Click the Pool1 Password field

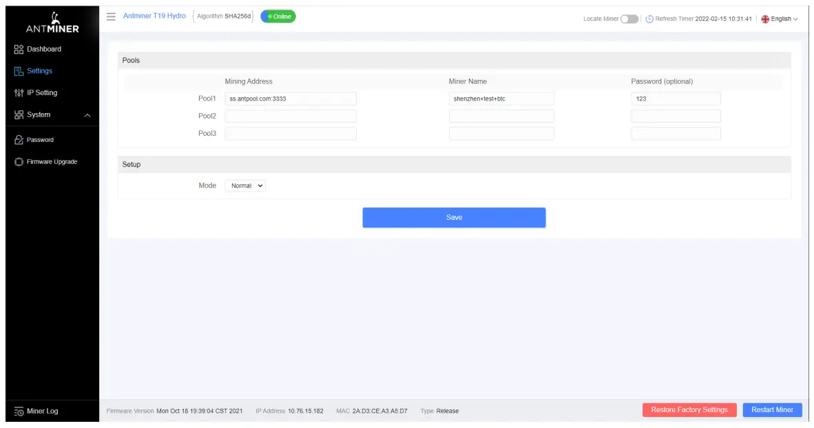click(x=676, y=99)
